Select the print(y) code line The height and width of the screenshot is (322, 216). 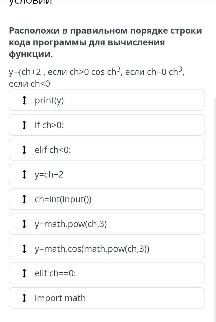[49, 100]
